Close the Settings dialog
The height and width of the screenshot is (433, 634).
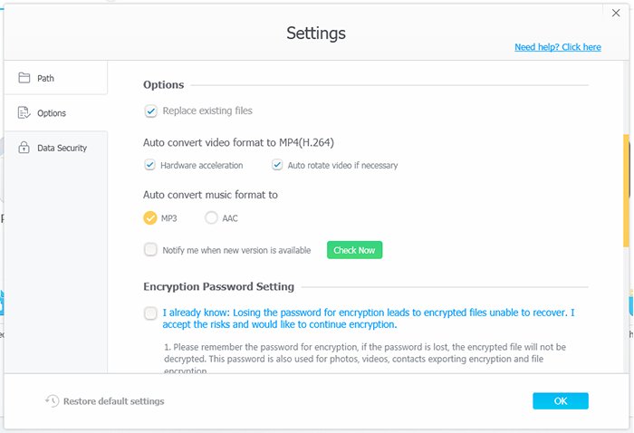pyautogui.click(x=616, y=13)
